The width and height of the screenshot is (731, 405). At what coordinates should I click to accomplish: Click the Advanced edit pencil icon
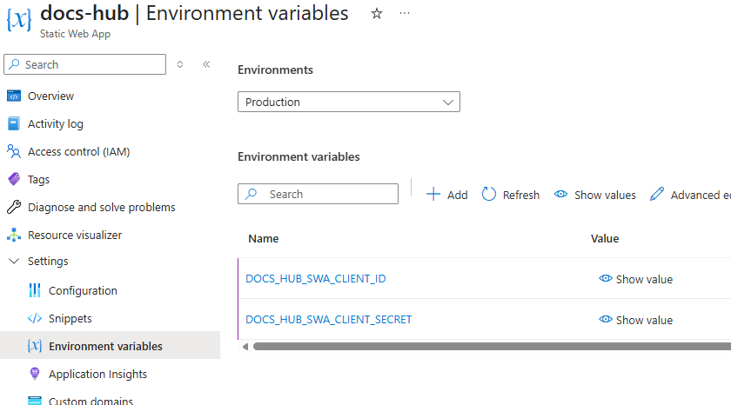point(657,194)
